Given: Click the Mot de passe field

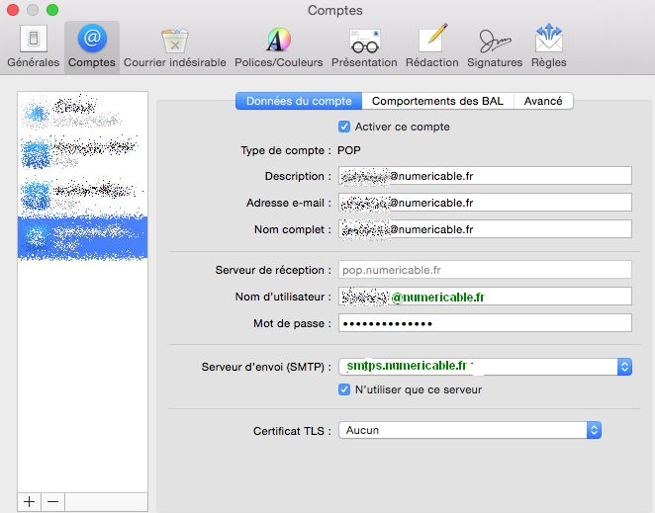Looking at the screenshot, I should tap(484, 323).
